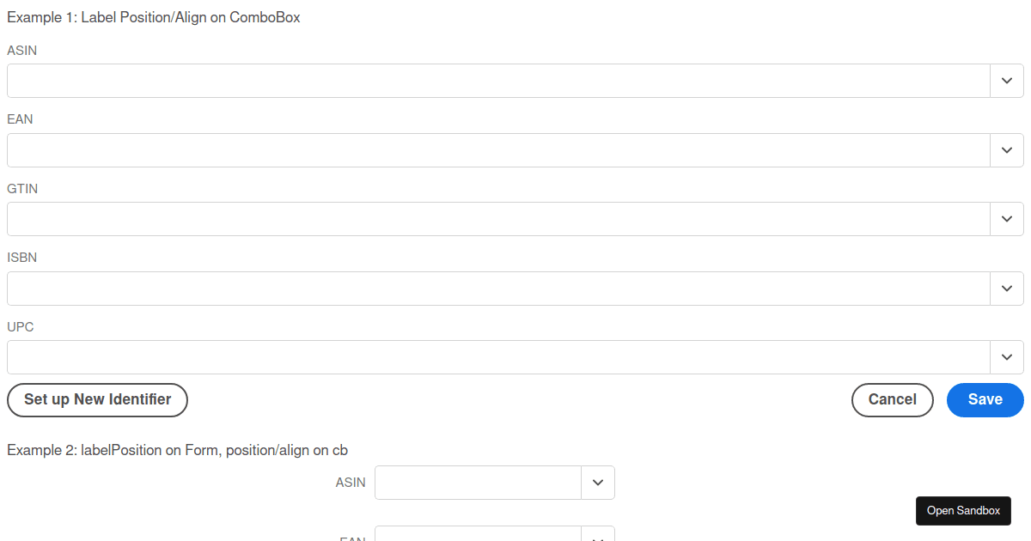The height and width of the screenshot is (541, 1031).
Task: Click the ASIN side label in Example 2
Action: click(351, 483)
